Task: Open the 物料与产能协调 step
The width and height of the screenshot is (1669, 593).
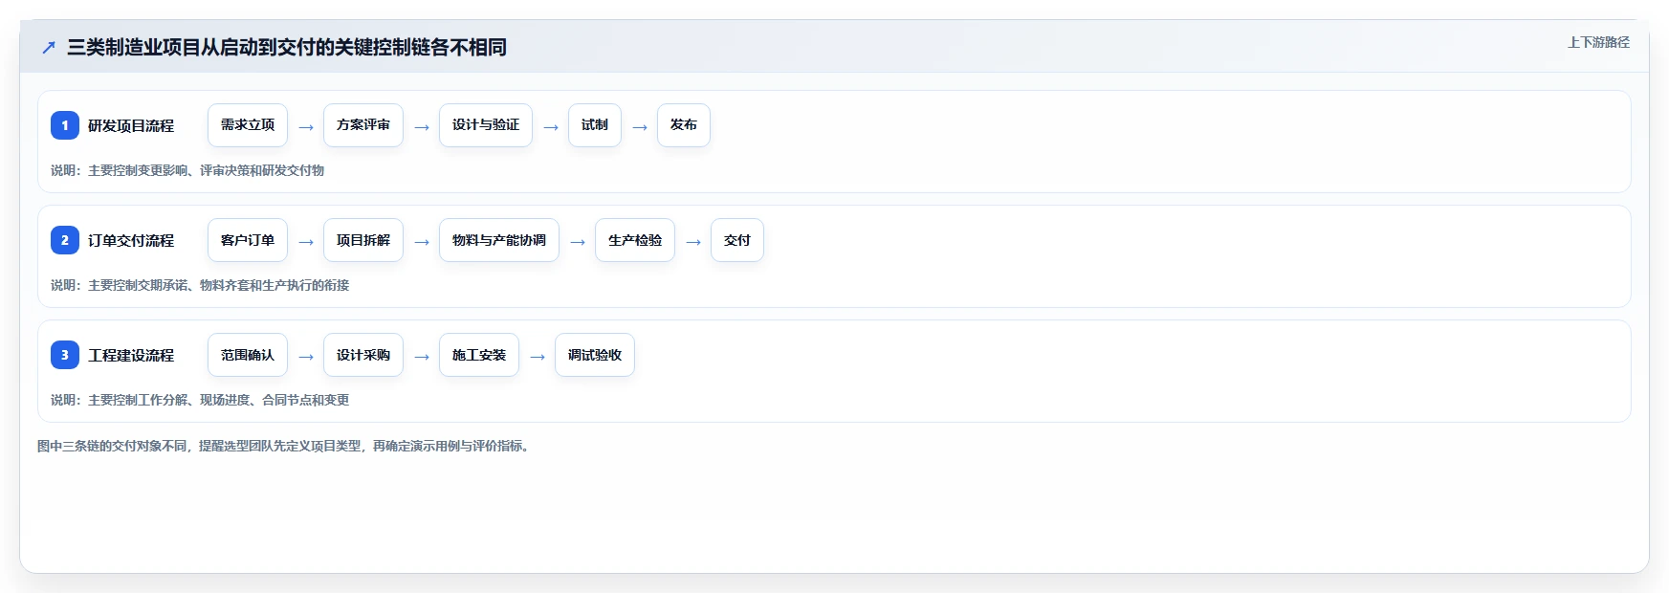Action: pyautogui.click(x=499, y=240)
